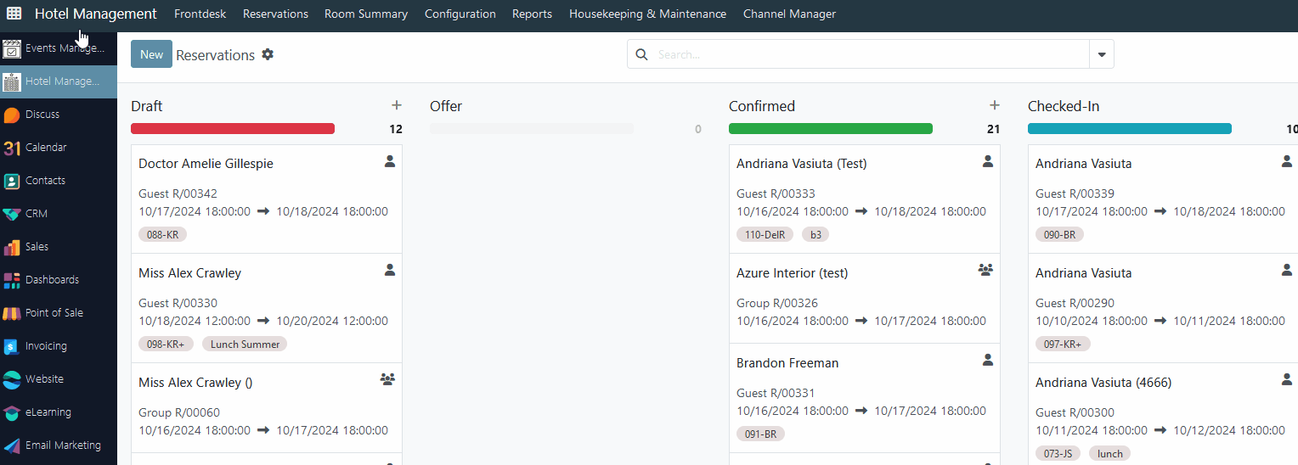Add a card with Draft column plus

(396, 105)
